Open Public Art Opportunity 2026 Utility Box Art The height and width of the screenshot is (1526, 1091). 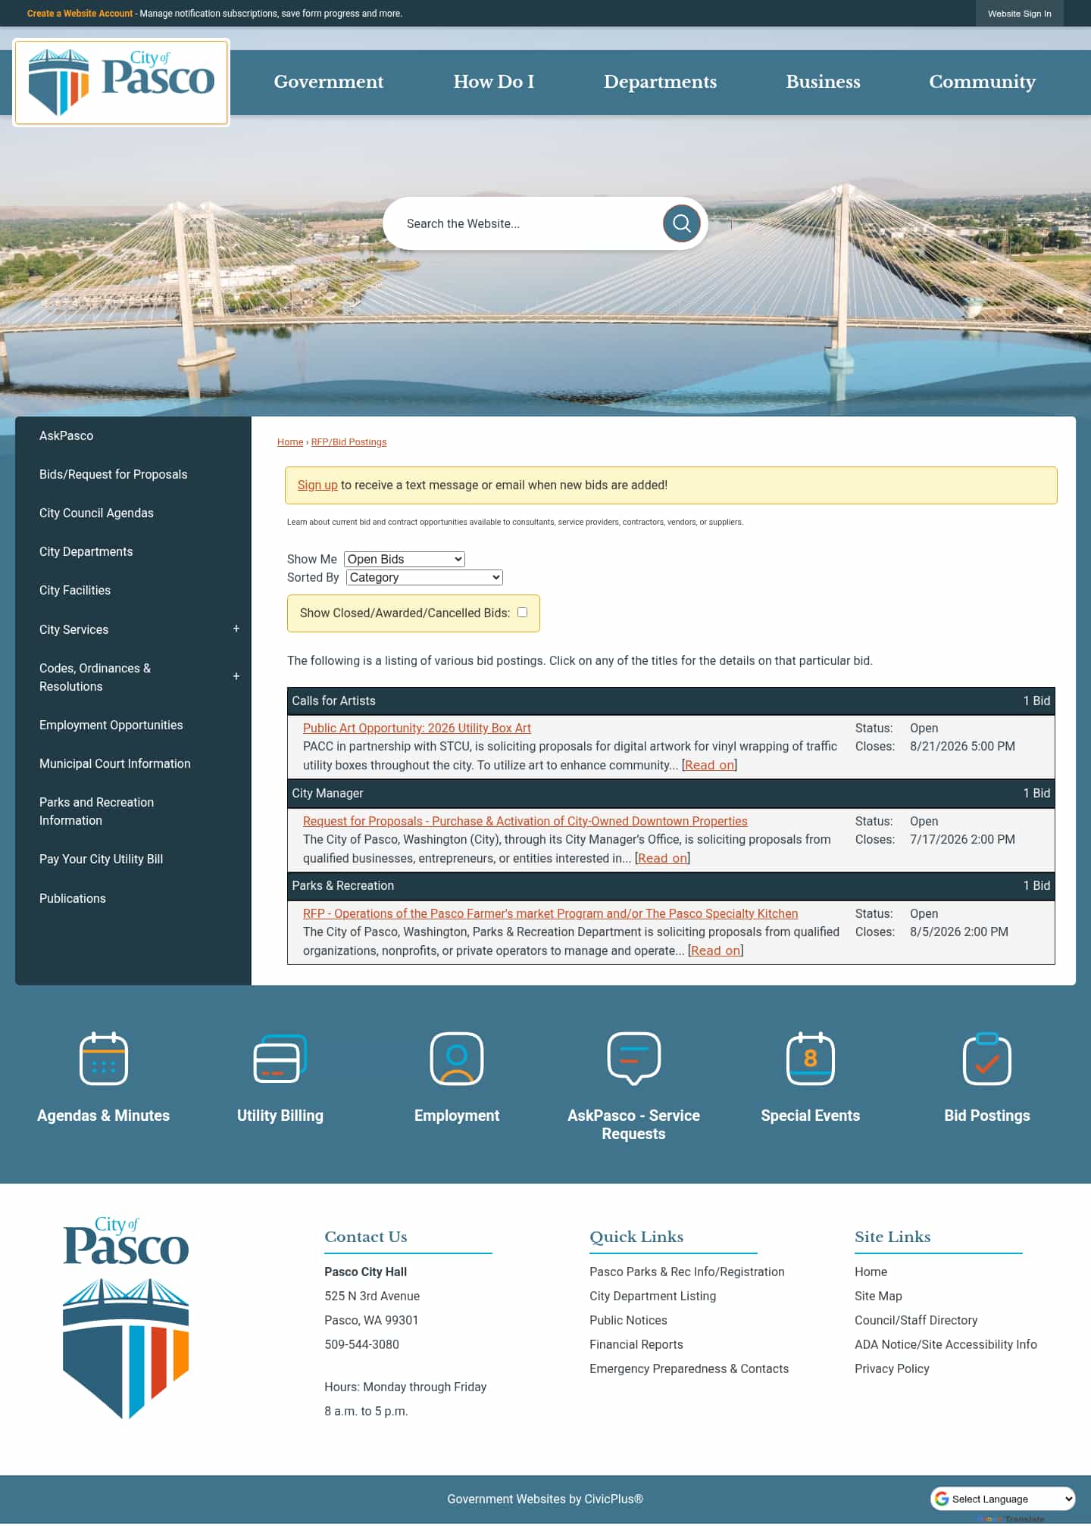point(417,728)
